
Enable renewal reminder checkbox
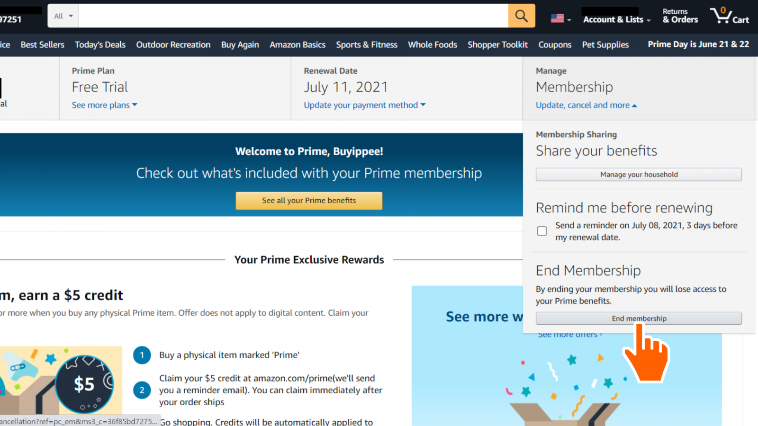tap(542, 231)
